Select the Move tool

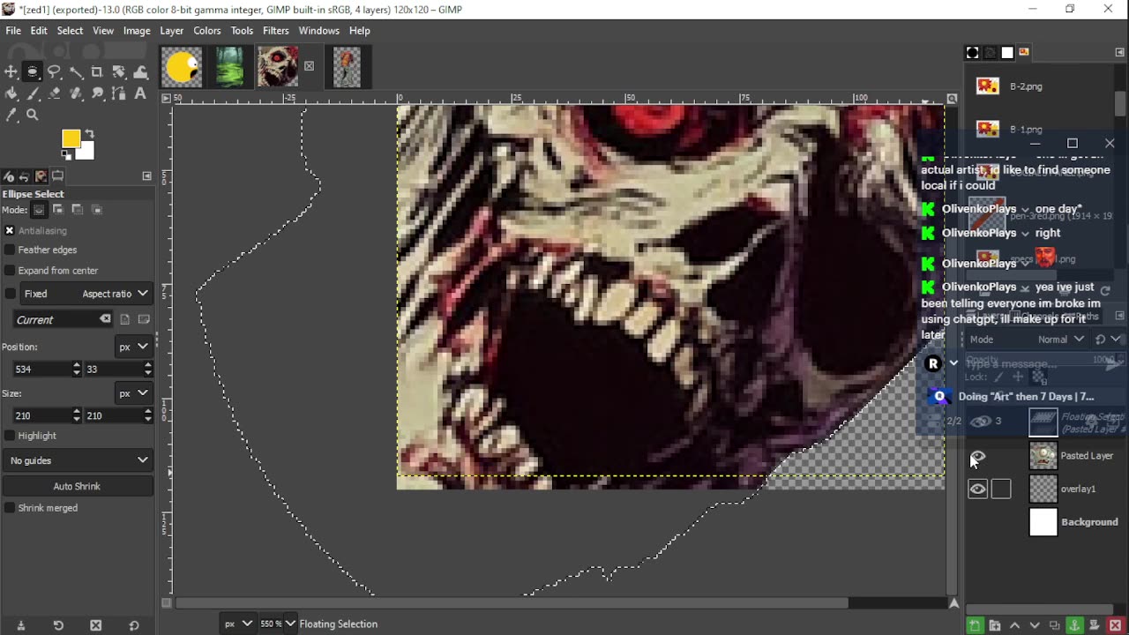tap(11, 72)
